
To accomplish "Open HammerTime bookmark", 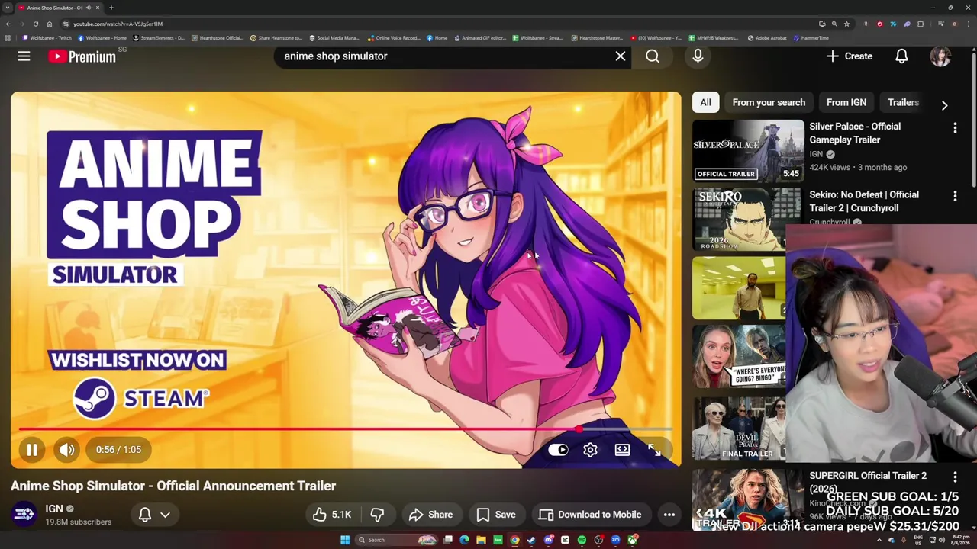I will pos(811,38).
